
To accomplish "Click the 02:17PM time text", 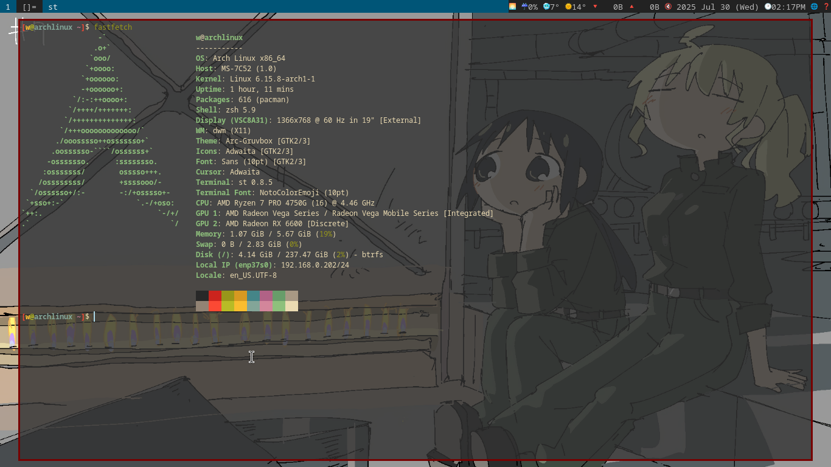I will (789, 7).
